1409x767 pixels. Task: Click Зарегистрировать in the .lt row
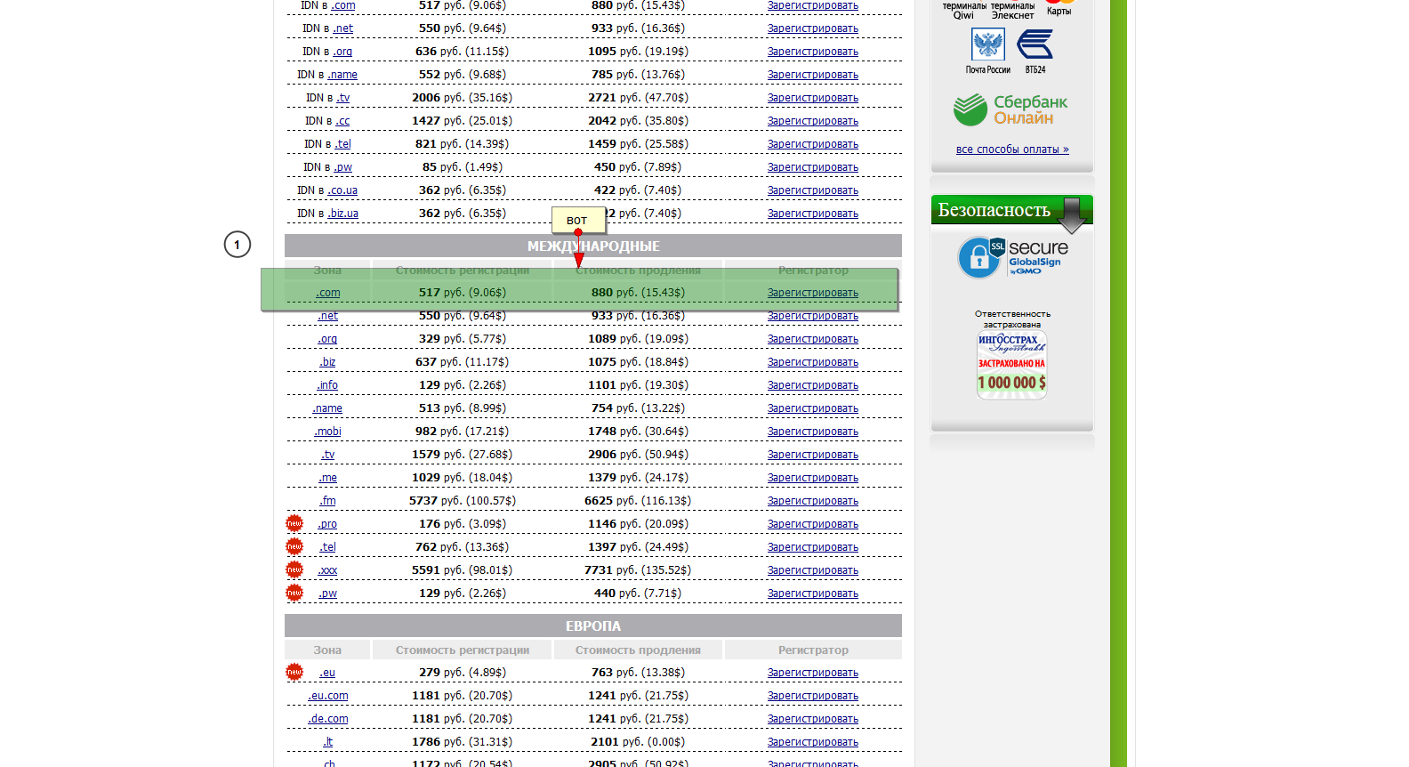point(813,742)
